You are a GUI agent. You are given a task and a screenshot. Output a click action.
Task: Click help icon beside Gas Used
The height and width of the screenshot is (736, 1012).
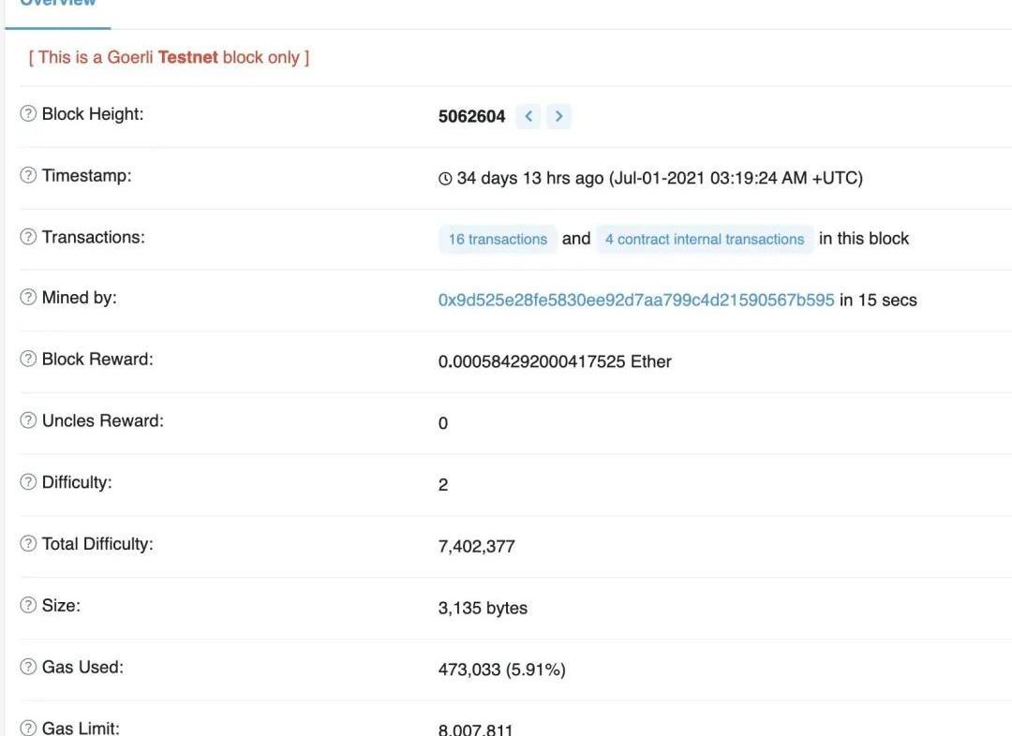pyautogui.click(x=28, y=668)
